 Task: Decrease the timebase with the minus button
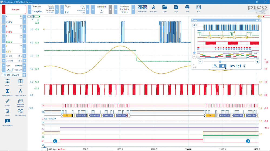(29, 9)
